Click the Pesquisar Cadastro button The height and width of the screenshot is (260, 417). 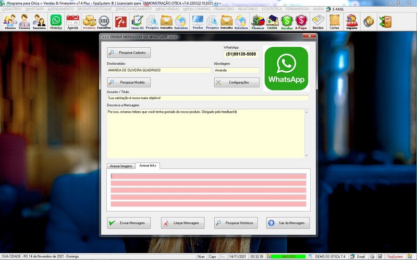pos(129,53)
